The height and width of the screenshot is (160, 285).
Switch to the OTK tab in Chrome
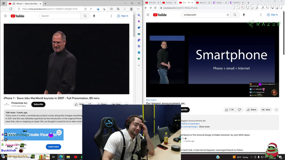(152, 3)
